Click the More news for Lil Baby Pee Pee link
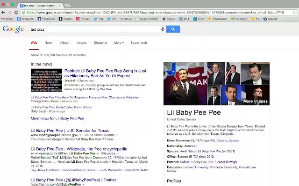Screen dimensions: 299x186 tap(57, 119)
